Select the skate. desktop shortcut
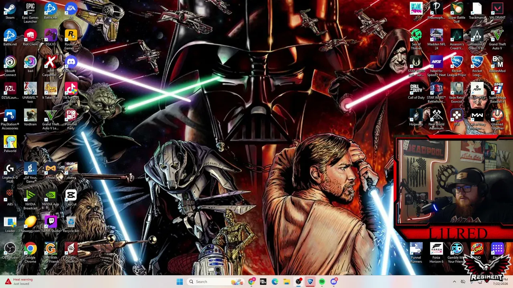513x288 pixels. click(x=71, y=171)
